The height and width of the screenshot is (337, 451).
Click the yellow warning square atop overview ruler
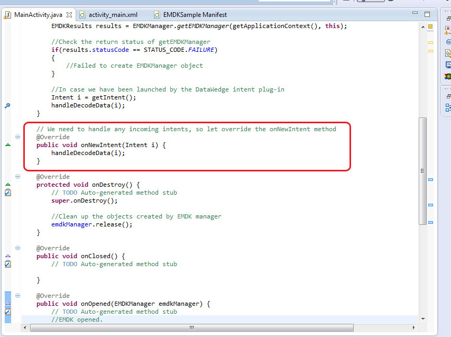click(x=430, y=26)
